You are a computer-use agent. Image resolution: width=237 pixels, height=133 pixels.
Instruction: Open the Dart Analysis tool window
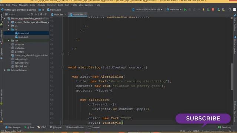pos(13,127)
